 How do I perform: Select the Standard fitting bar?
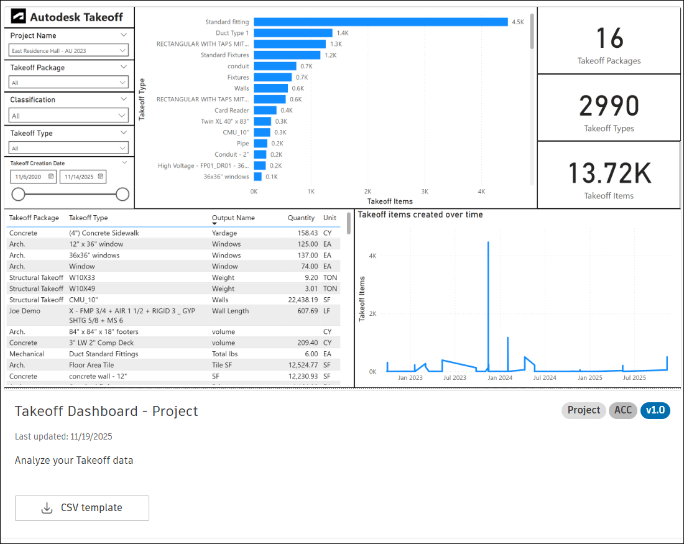381,22
